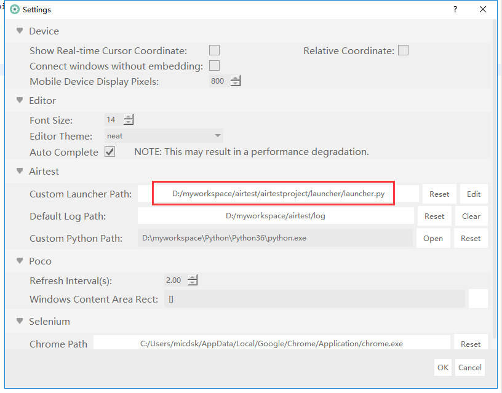The height and width of the screenshot is (393, 502).
Task: Click blank button beside Windows Content Area Rect
Action: [478, 298]
